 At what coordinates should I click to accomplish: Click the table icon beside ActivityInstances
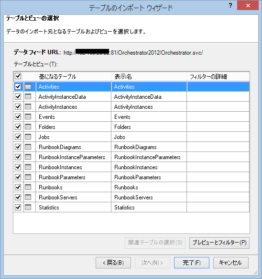pyautogui.click(x=28, y=106)
